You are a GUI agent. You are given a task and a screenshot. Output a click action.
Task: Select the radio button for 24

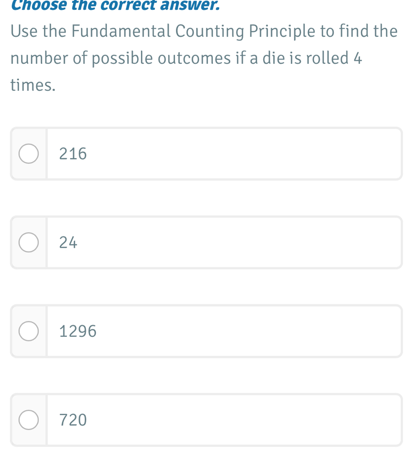pyautogui.click(x=29, y=242)
